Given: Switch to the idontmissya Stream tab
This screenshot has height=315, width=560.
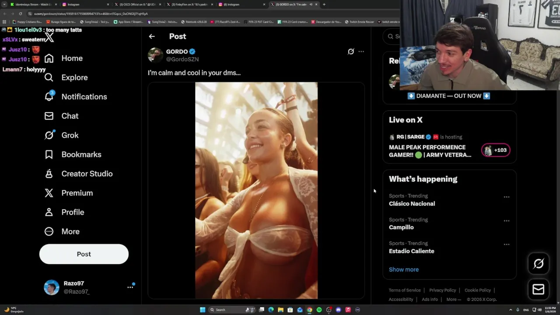Looking at the screenshot, I should pyautogui.click(x=33, y=4).
